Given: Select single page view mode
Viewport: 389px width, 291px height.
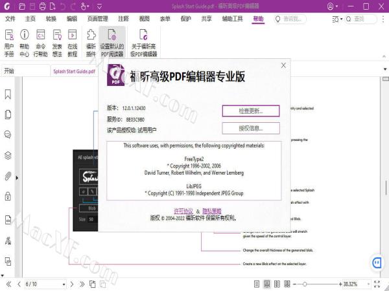Looking at the screenshot, I should (x=257, y=284).
